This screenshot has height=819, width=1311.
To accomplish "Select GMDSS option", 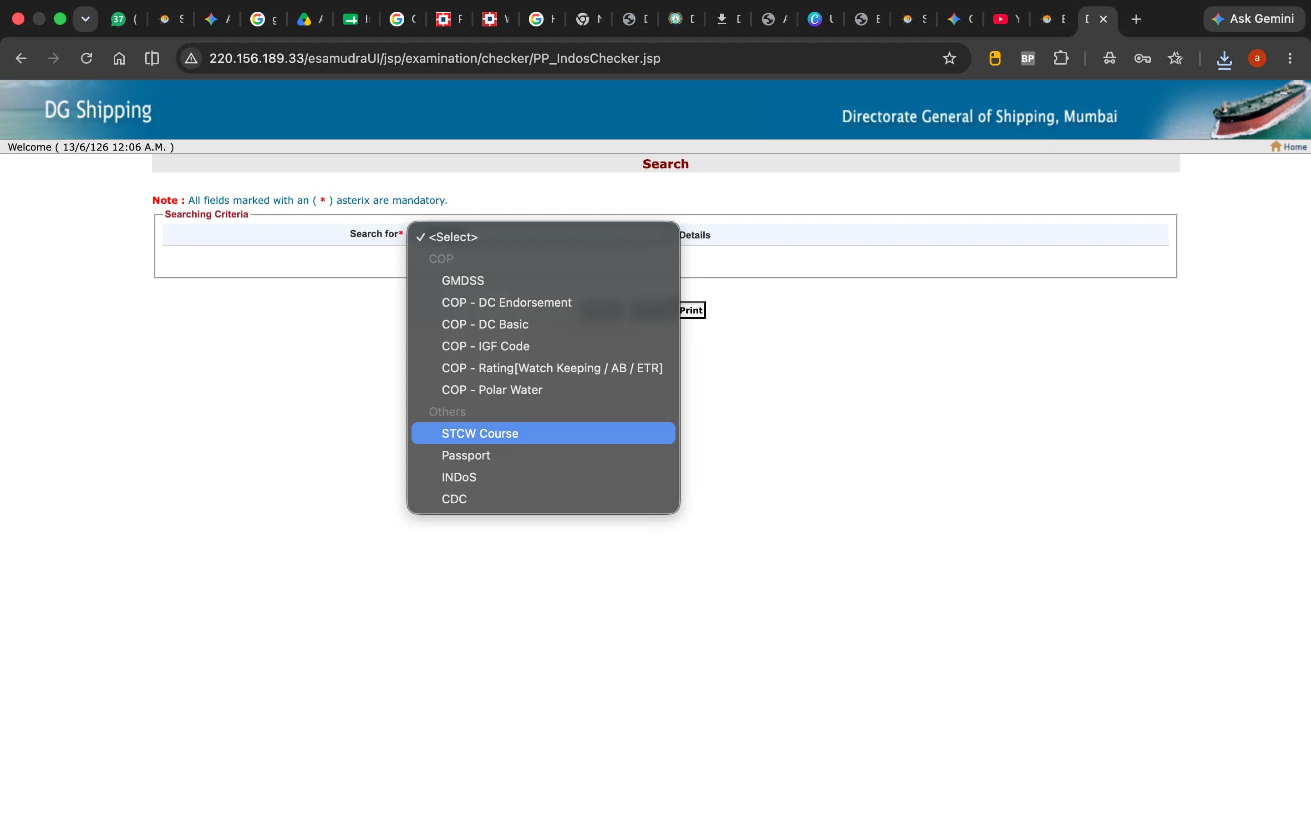I will point(543,281).
